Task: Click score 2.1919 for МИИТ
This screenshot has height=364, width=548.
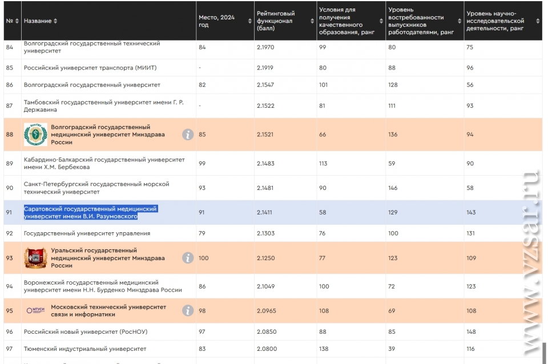Action: coord(265,68)
